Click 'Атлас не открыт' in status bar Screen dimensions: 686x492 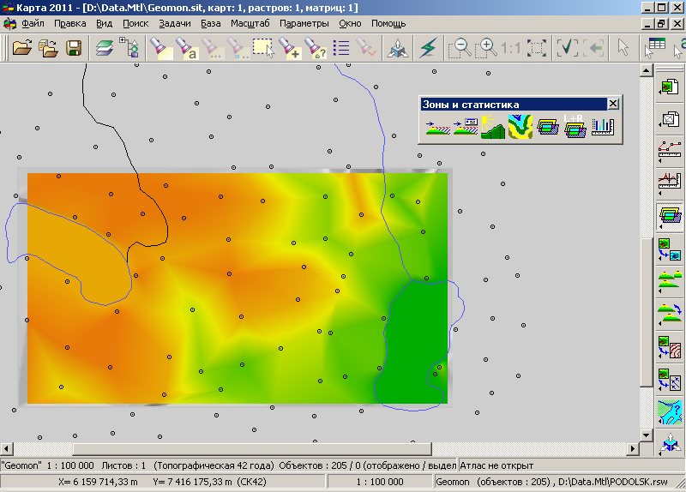(x=496, y=465)
